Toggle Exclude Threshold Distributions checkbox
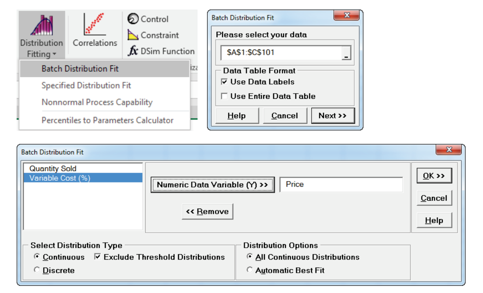The image size is (483, 293). point(97,257)
